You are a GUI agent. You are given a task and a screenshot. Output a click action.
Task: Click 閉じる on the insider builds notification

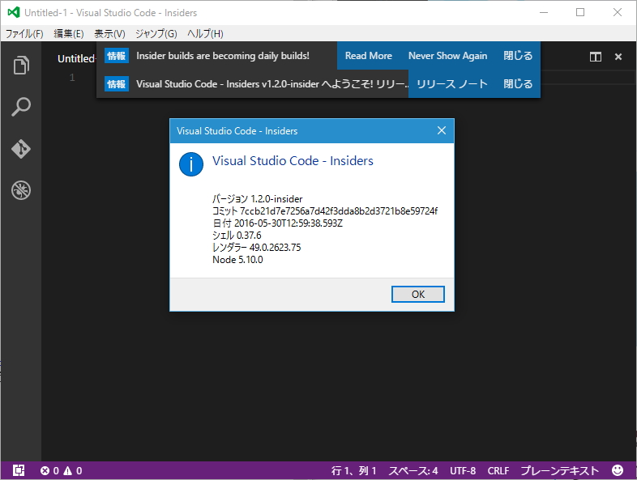518,56
